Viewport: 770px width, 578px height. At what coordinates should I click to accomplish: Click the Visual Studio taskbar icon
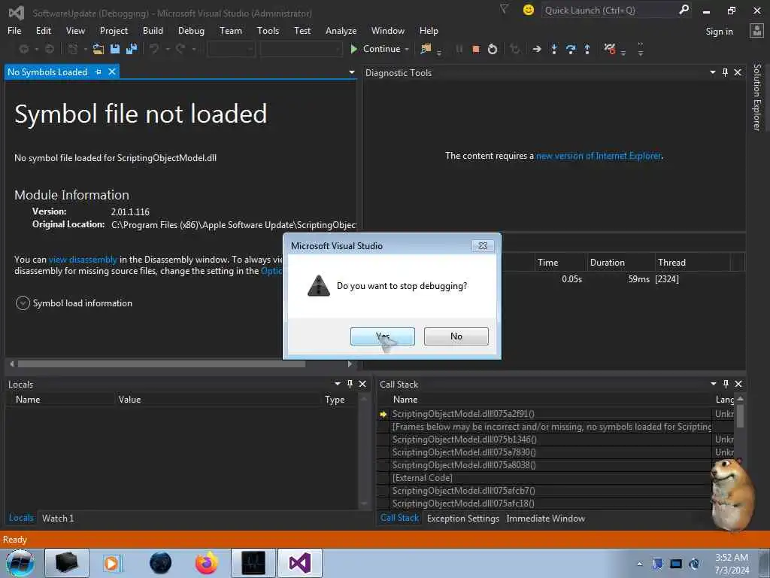299,563
